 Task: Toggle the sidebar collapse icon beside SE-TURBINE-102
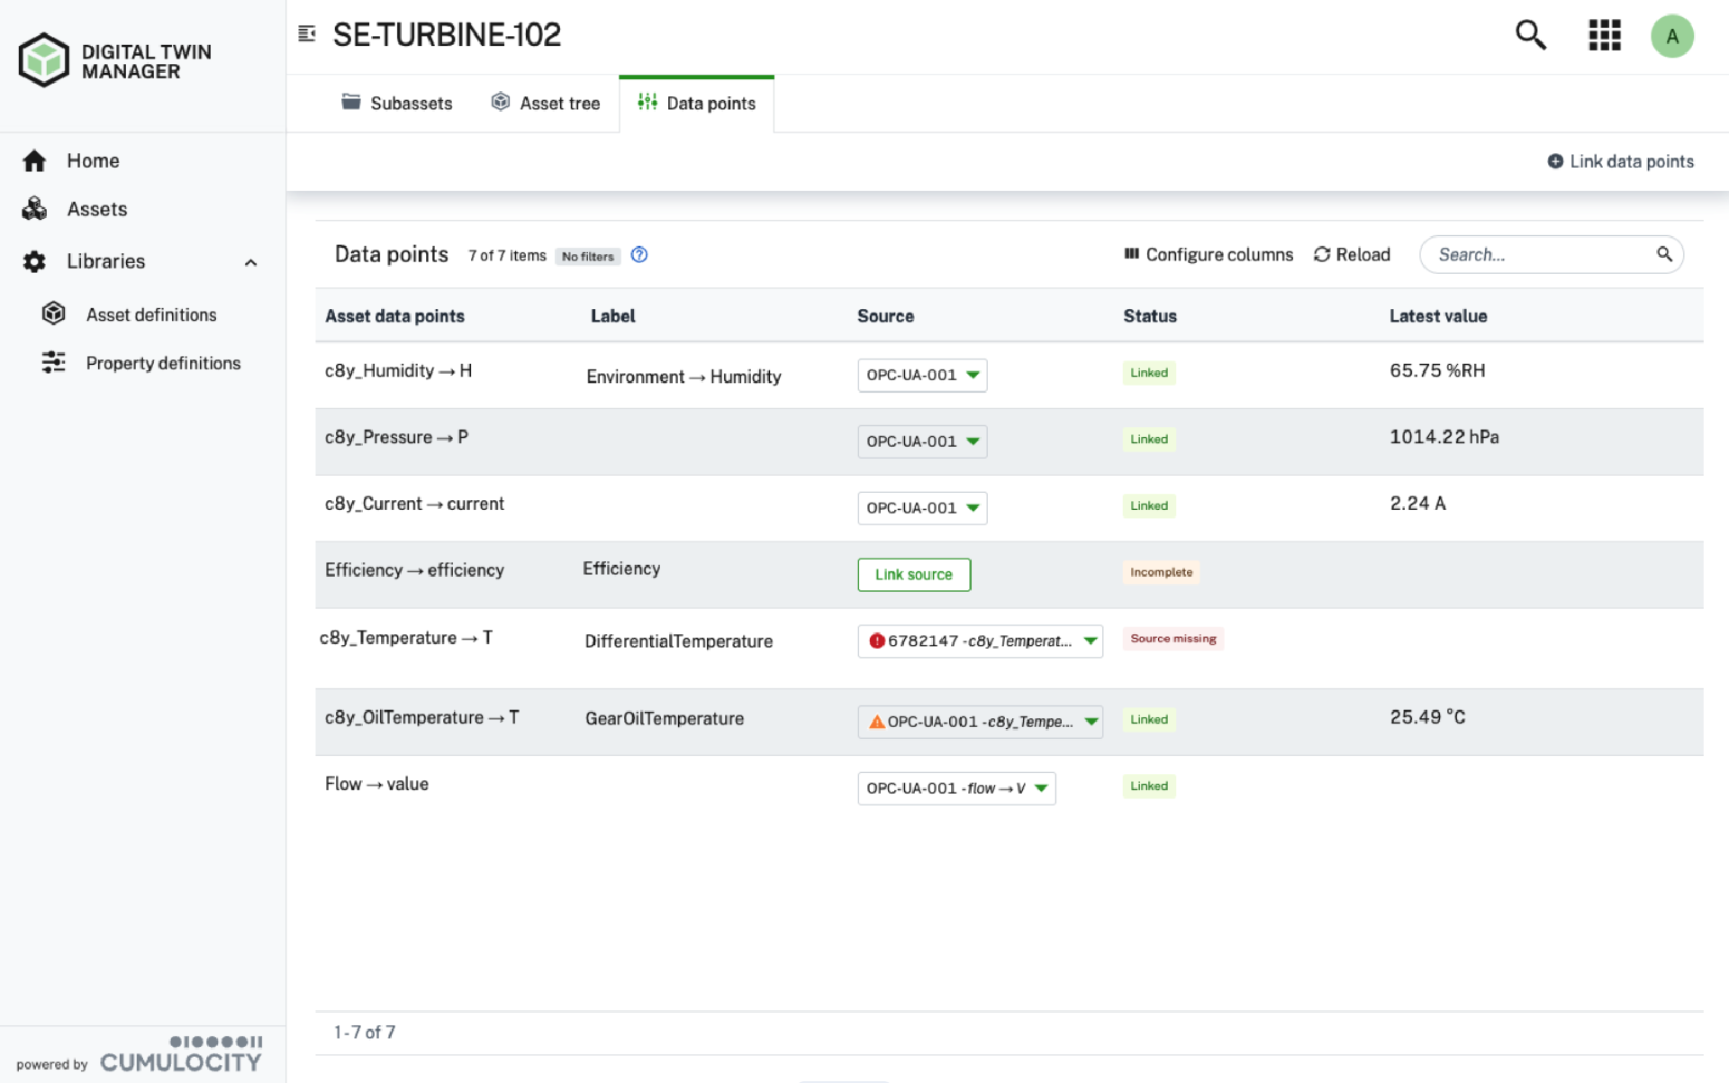pyautogui.click(x=307, y=34)
